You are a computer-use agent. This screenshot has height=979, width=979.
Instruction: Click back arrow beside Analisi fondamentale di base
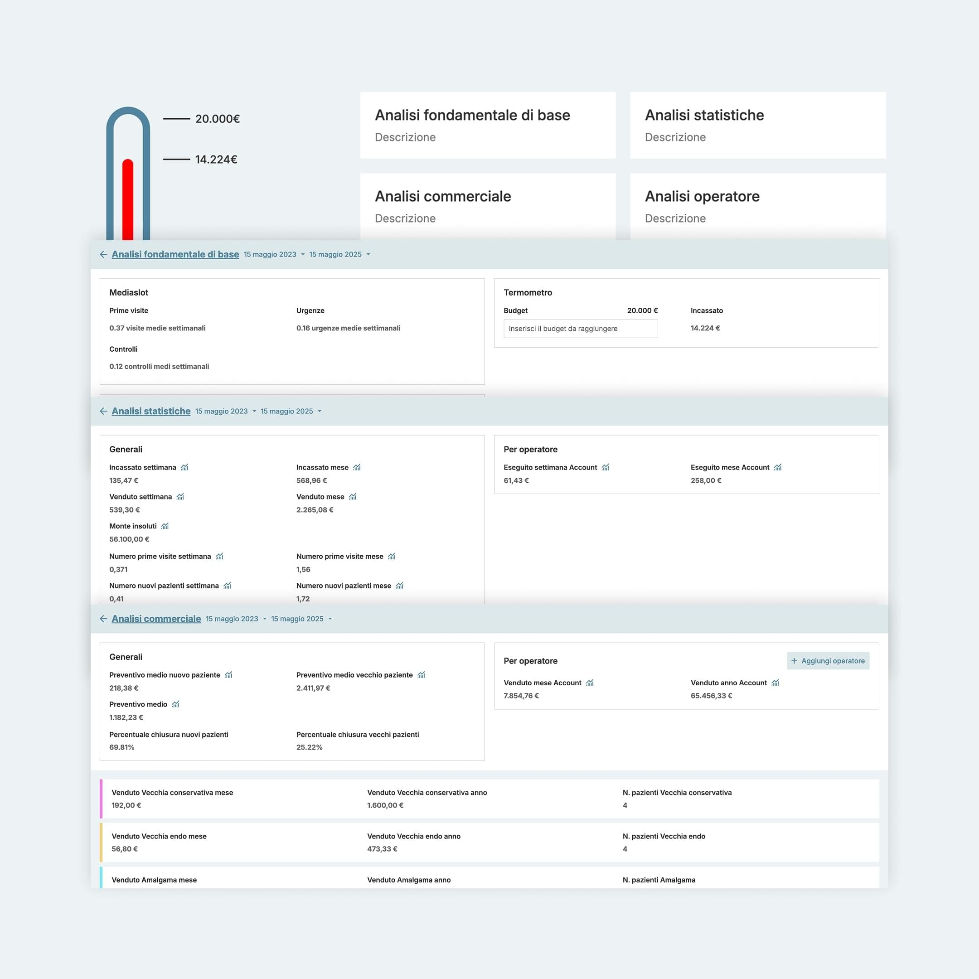pos(103,254)
